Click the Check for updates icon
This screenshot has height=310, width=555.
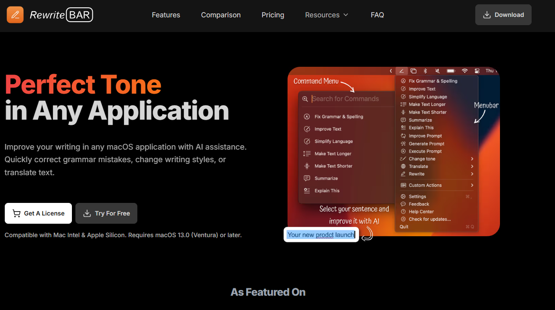pyautogui.click(x=403, y=219)
